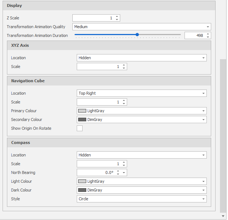Open Compass Dark Colour picker
This screenshot has height=220, width=228.
[x=203, y=190]
